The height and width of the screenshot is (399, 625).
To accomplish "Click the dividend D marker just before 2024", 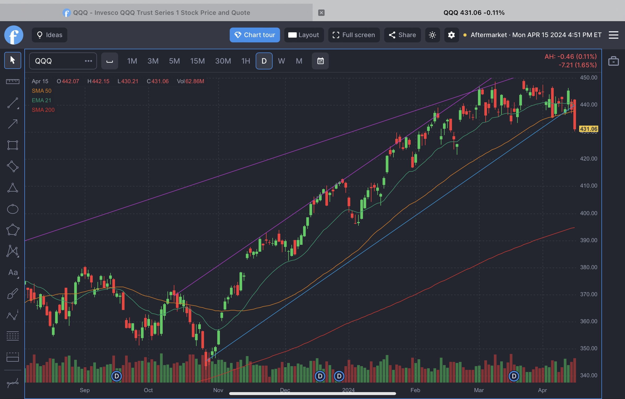I will pos(339,376).
